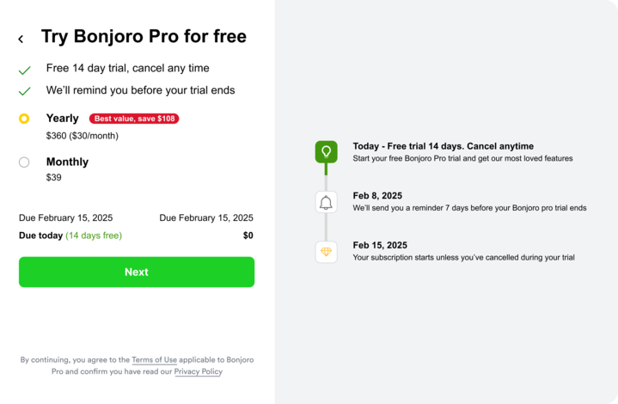
Task: Click the green lightbulb trial icon
Action: [x=326, y=152]
